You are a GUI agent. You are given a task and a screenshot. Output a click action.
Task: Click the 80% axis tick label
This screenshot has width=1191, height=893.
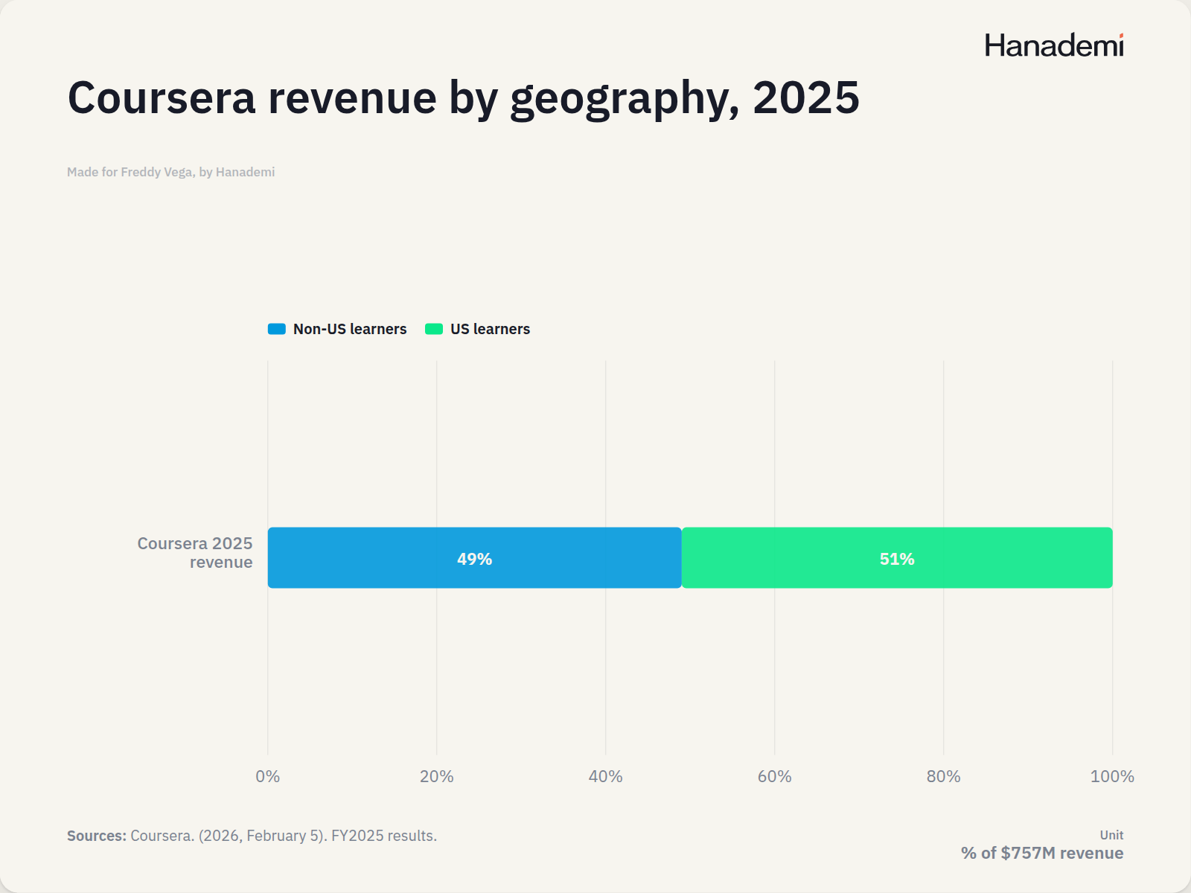point(944,777)
